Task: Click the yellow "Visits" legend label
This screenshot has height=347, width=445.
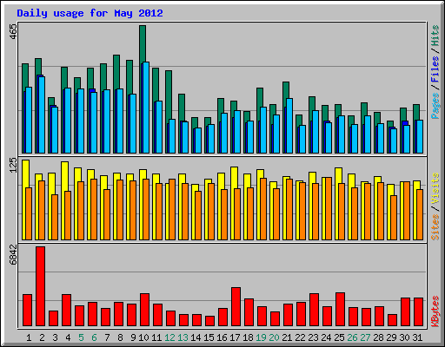Action: pyautogui.click(x=435, y=189)
